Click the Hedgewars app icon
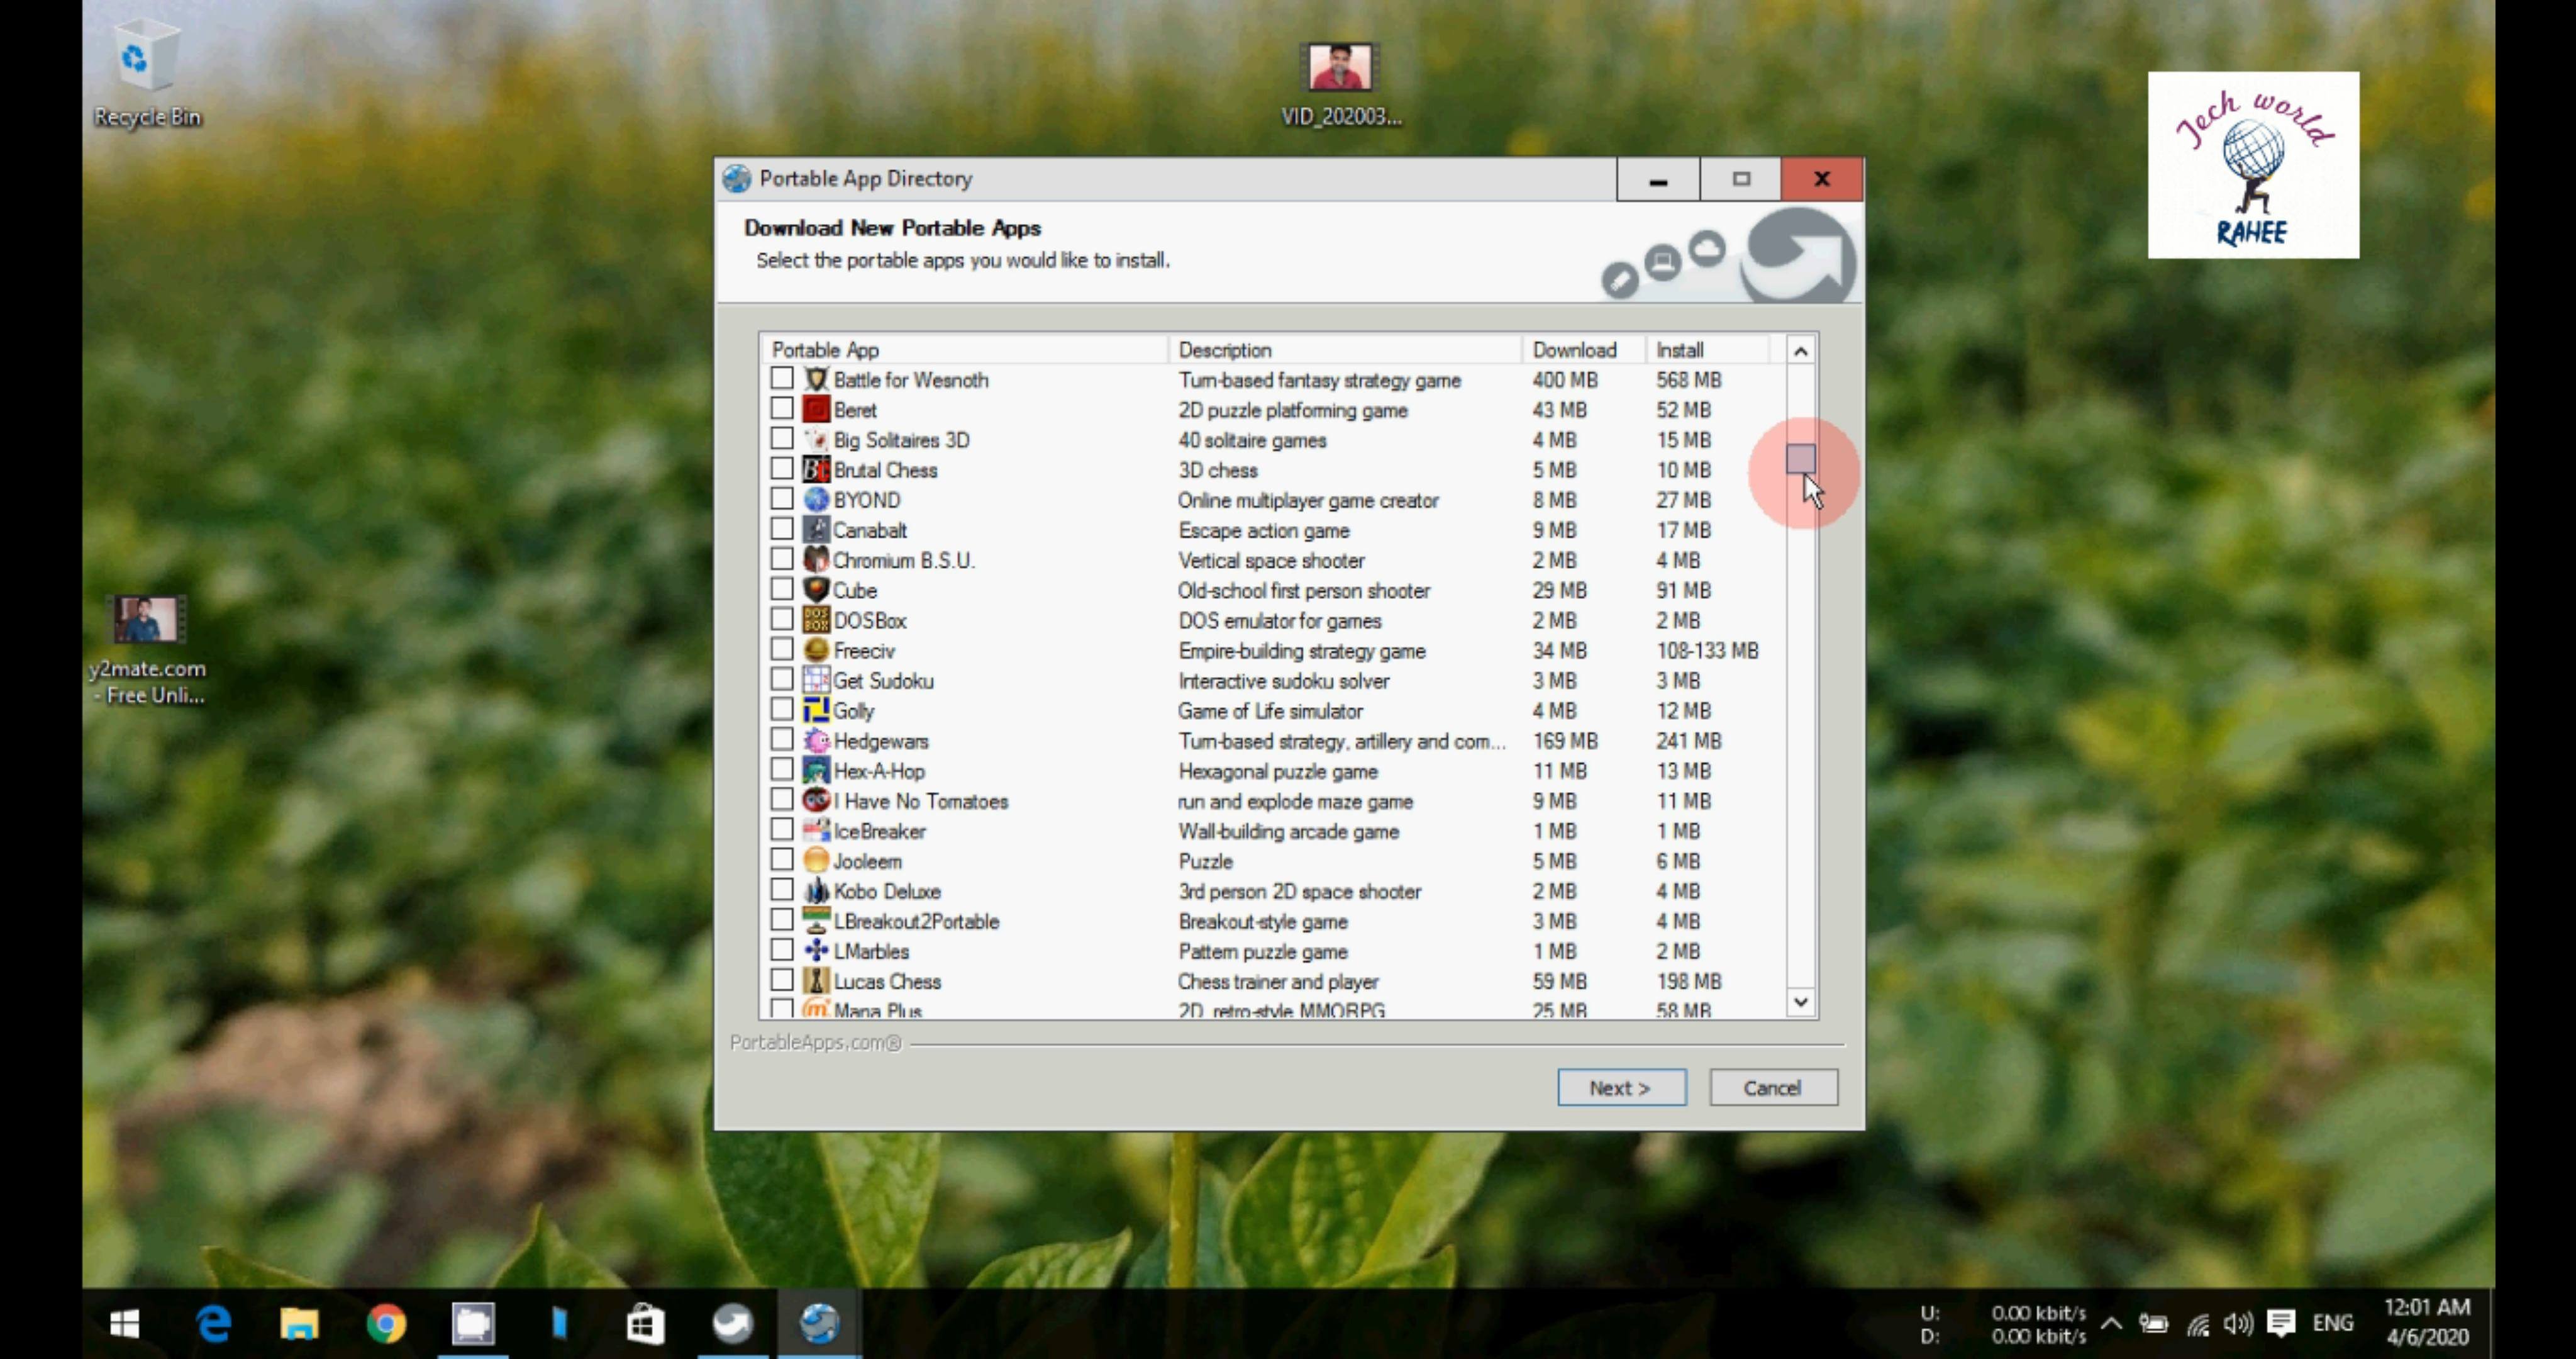Image resolution: width=2576 pixels, height=1359 pixels. click(x=816, y=741)
